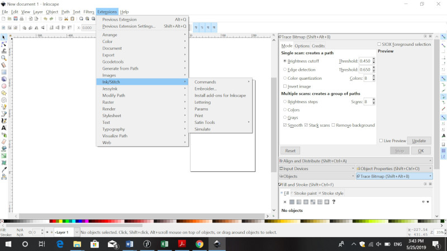Open the Layer 1 dropdown in status bar
Image resolution: width=447 pixels, height=251 pixels.
(x=77, y=232)
